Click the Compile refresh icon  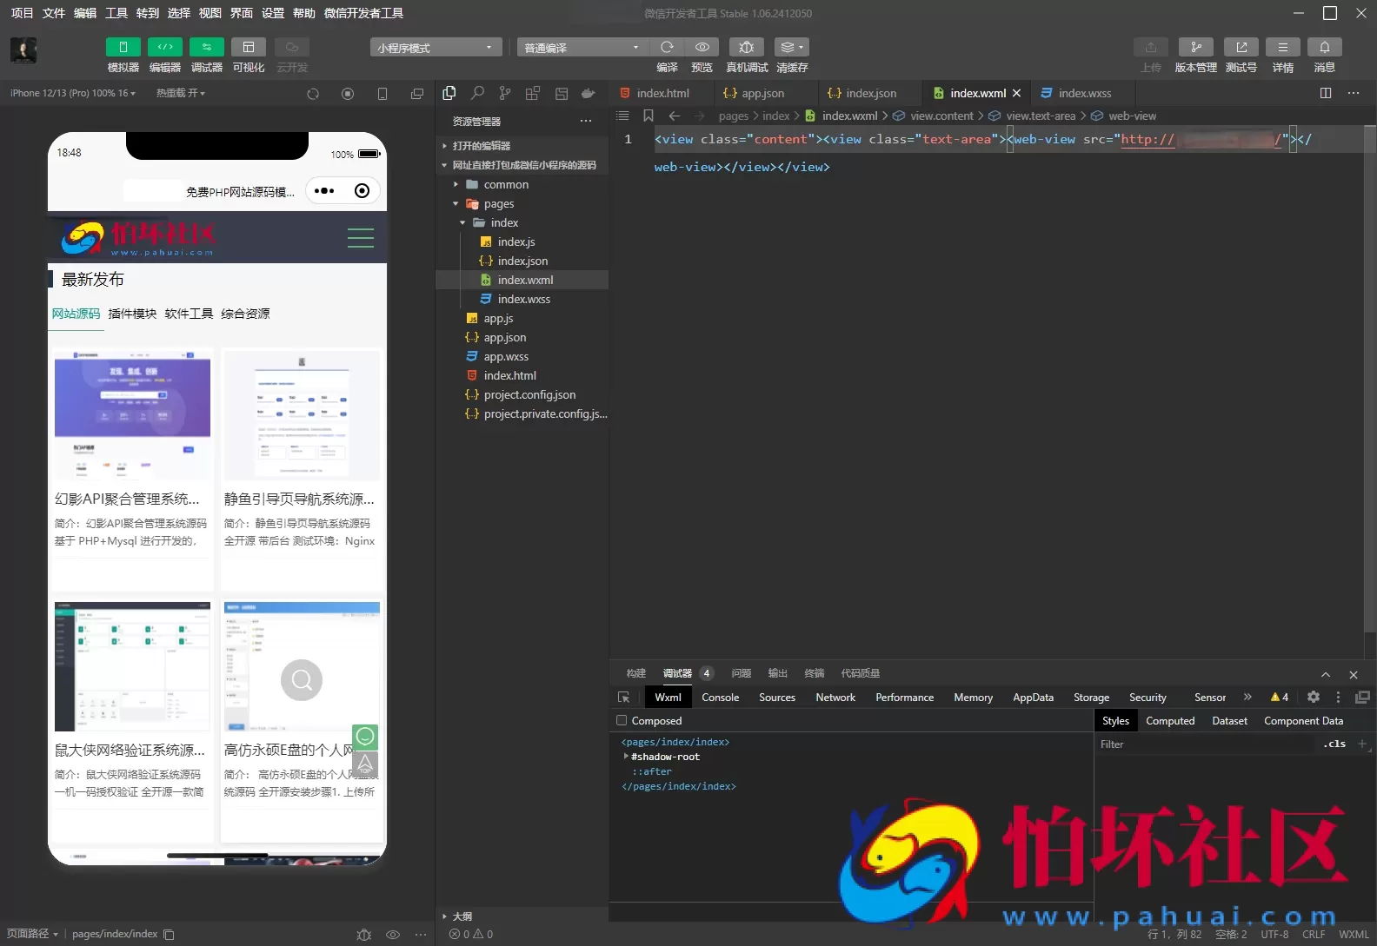(x=667, y=47)
